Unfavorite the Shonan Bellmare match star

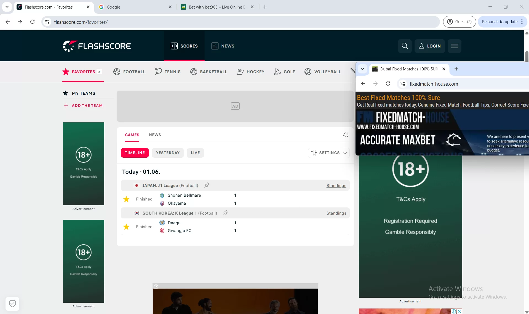[126, 199]
